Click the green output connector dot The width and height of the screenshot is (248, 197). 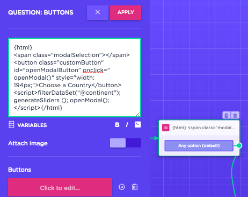(239, 145)
